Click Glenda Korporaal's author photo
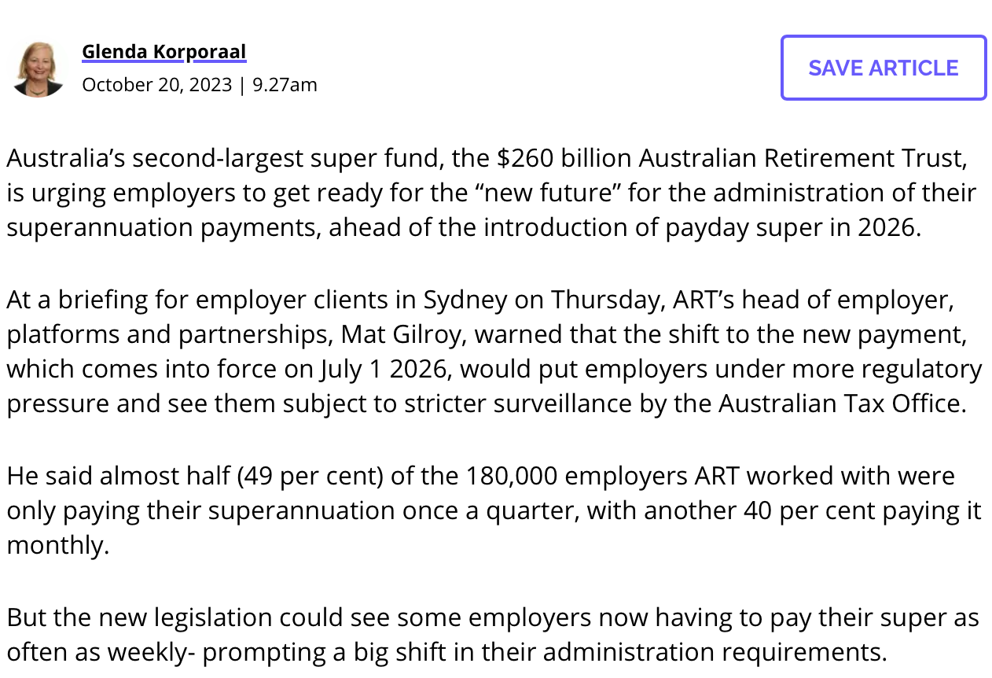 point(38,68)
